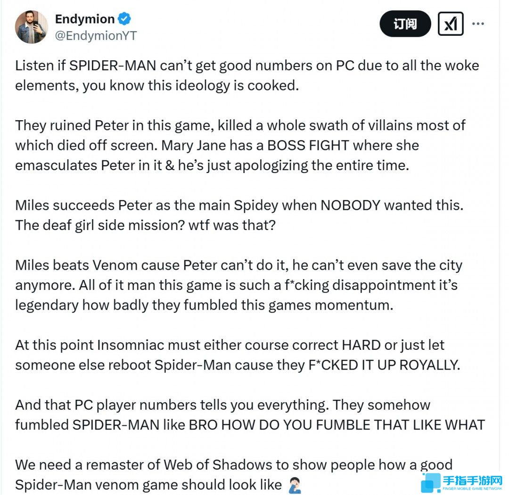Click the 手指手游网 watermark text
The height and width of the screenshot is (495, 509).
(x=473, y=481)
